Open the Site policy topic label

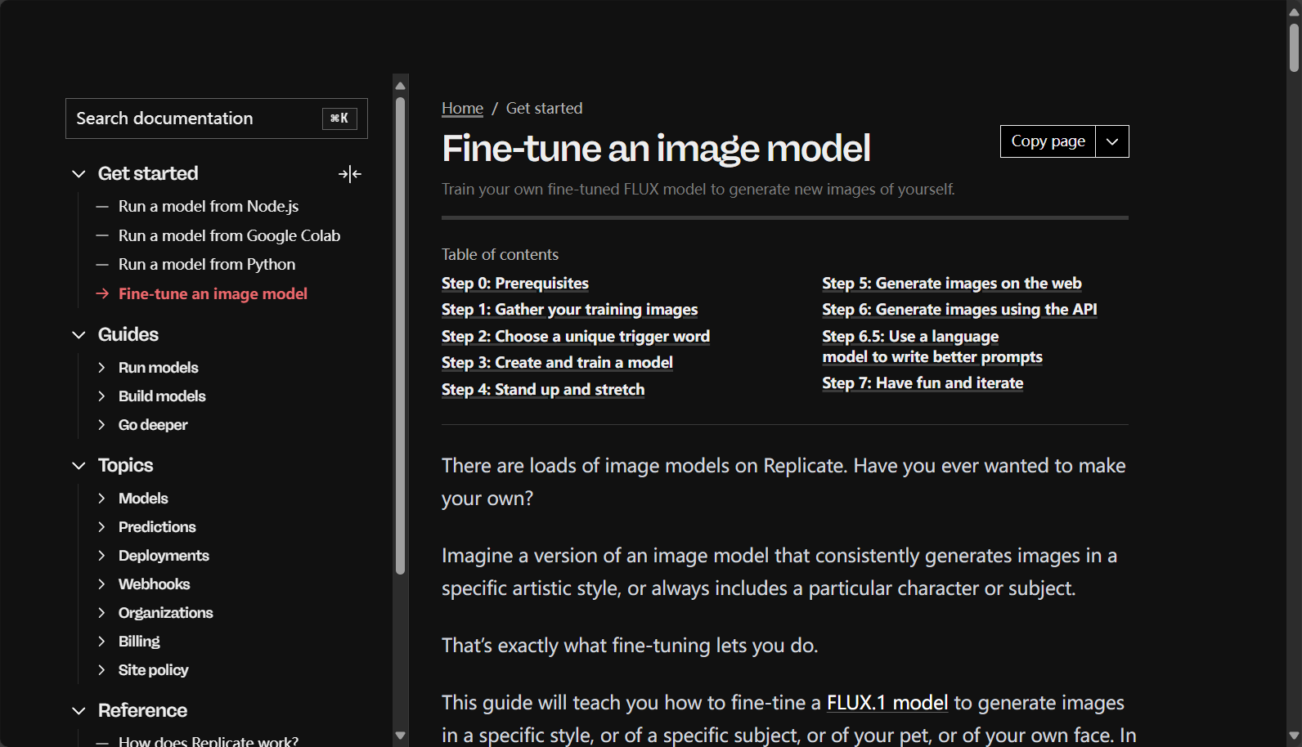(x=153, y=670)
